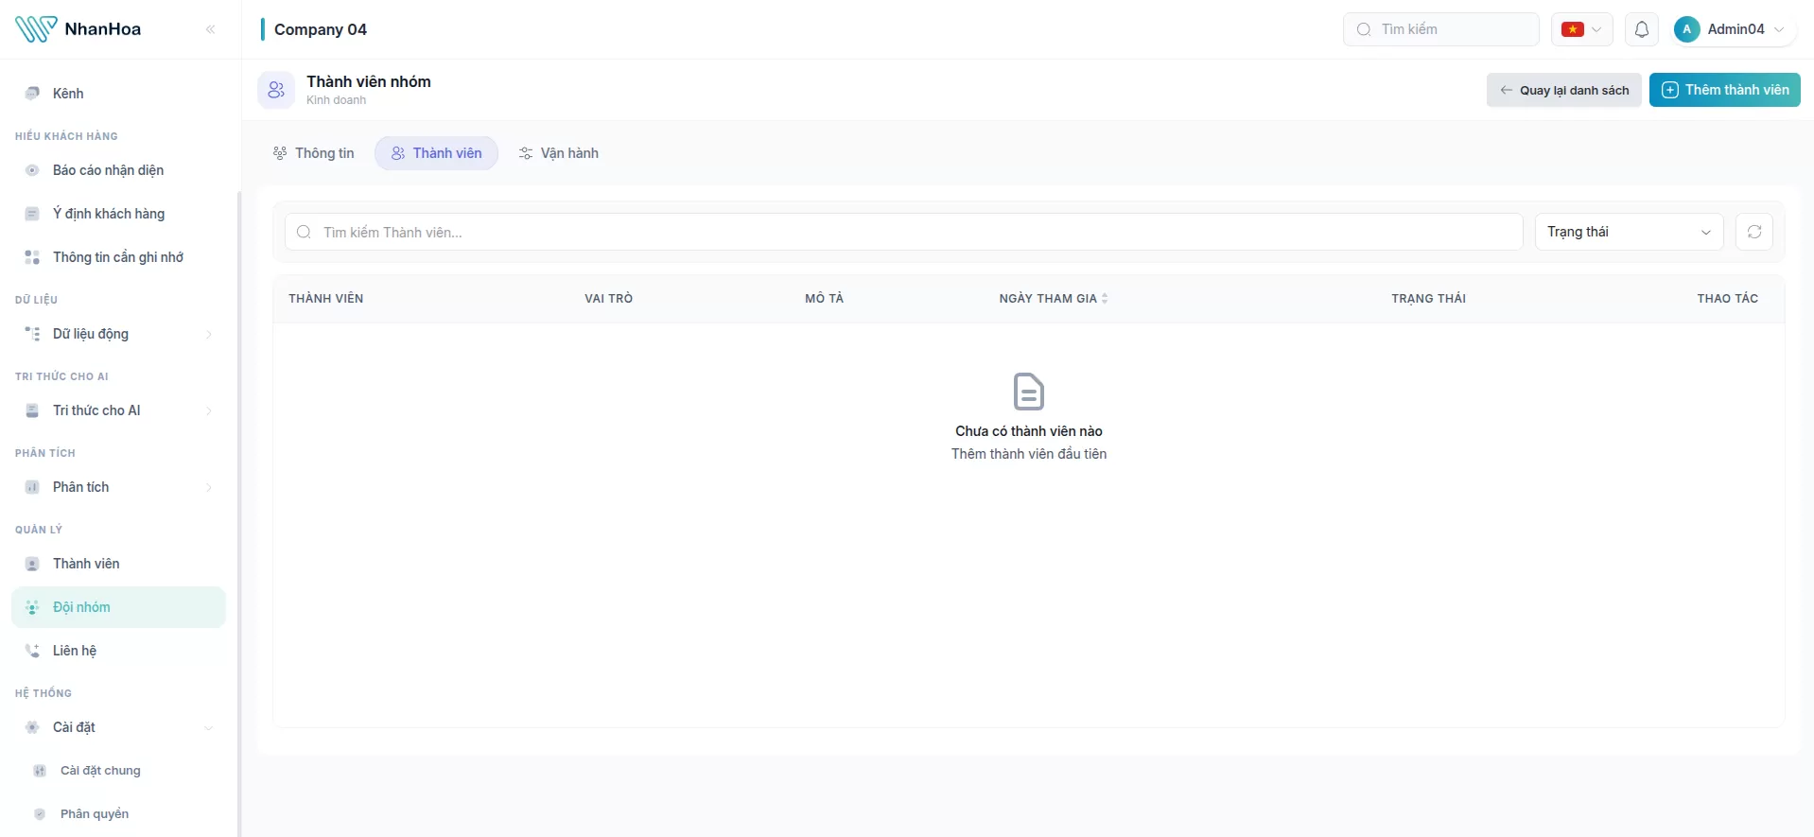Click the Company 04 title

pos(321,29)
